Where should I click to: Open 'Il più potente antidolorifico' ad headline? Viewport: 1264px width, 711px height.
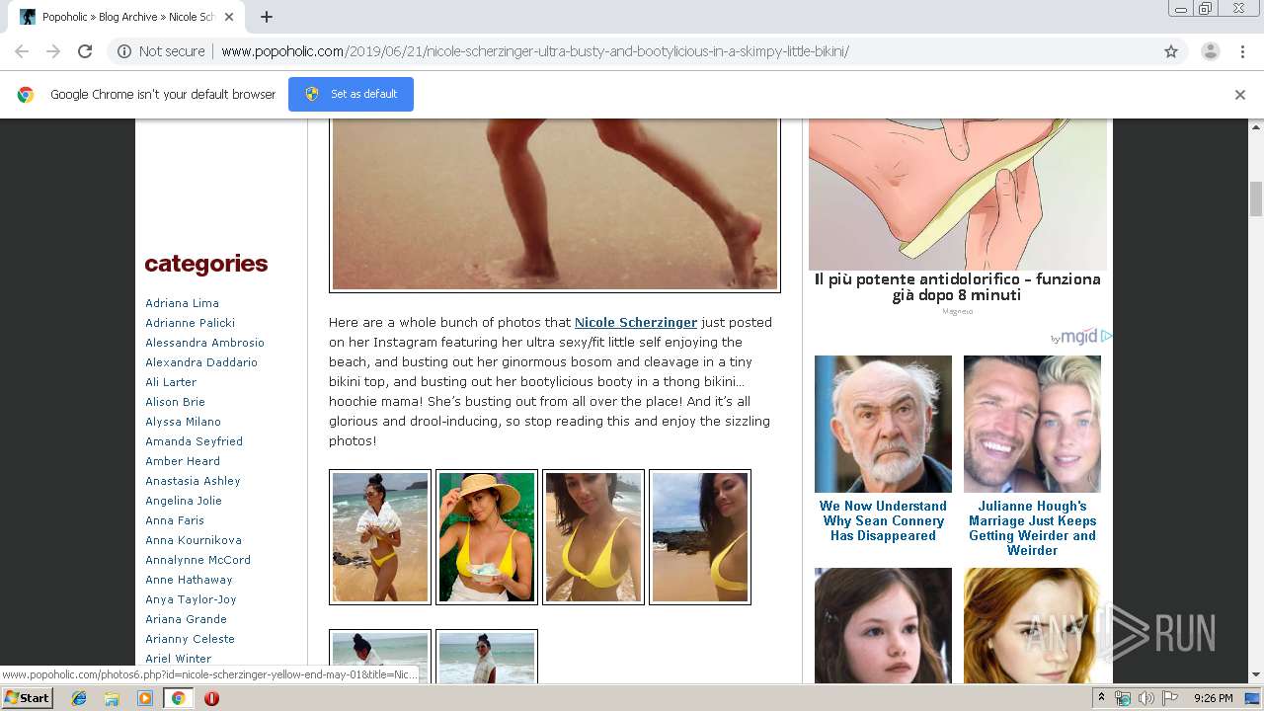958,287
